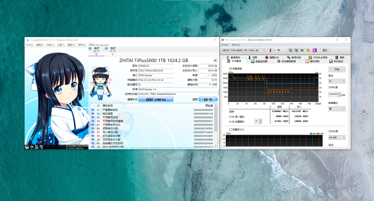Image resolution: width=374 pixels, height=201 pixels.
Task: Open 帮助(H) menu in CrystalDiskInfo
Action: [x=82, y=45]
